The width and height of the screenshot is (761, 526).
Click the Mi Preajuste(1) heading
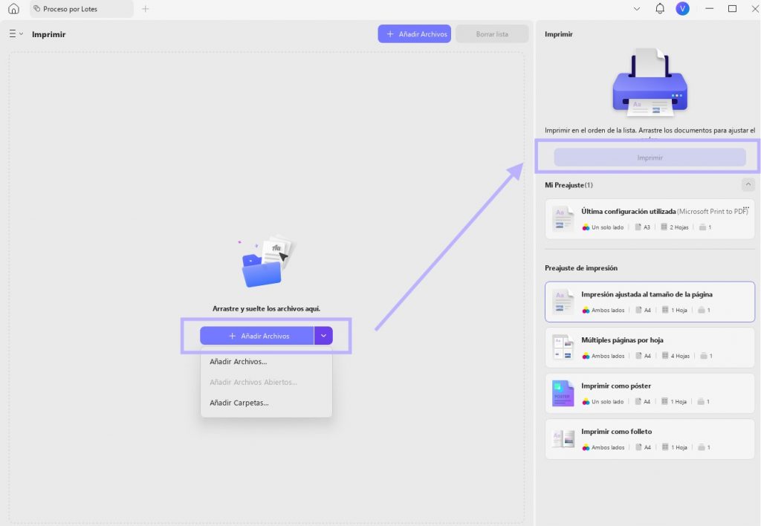coord(569,185)
